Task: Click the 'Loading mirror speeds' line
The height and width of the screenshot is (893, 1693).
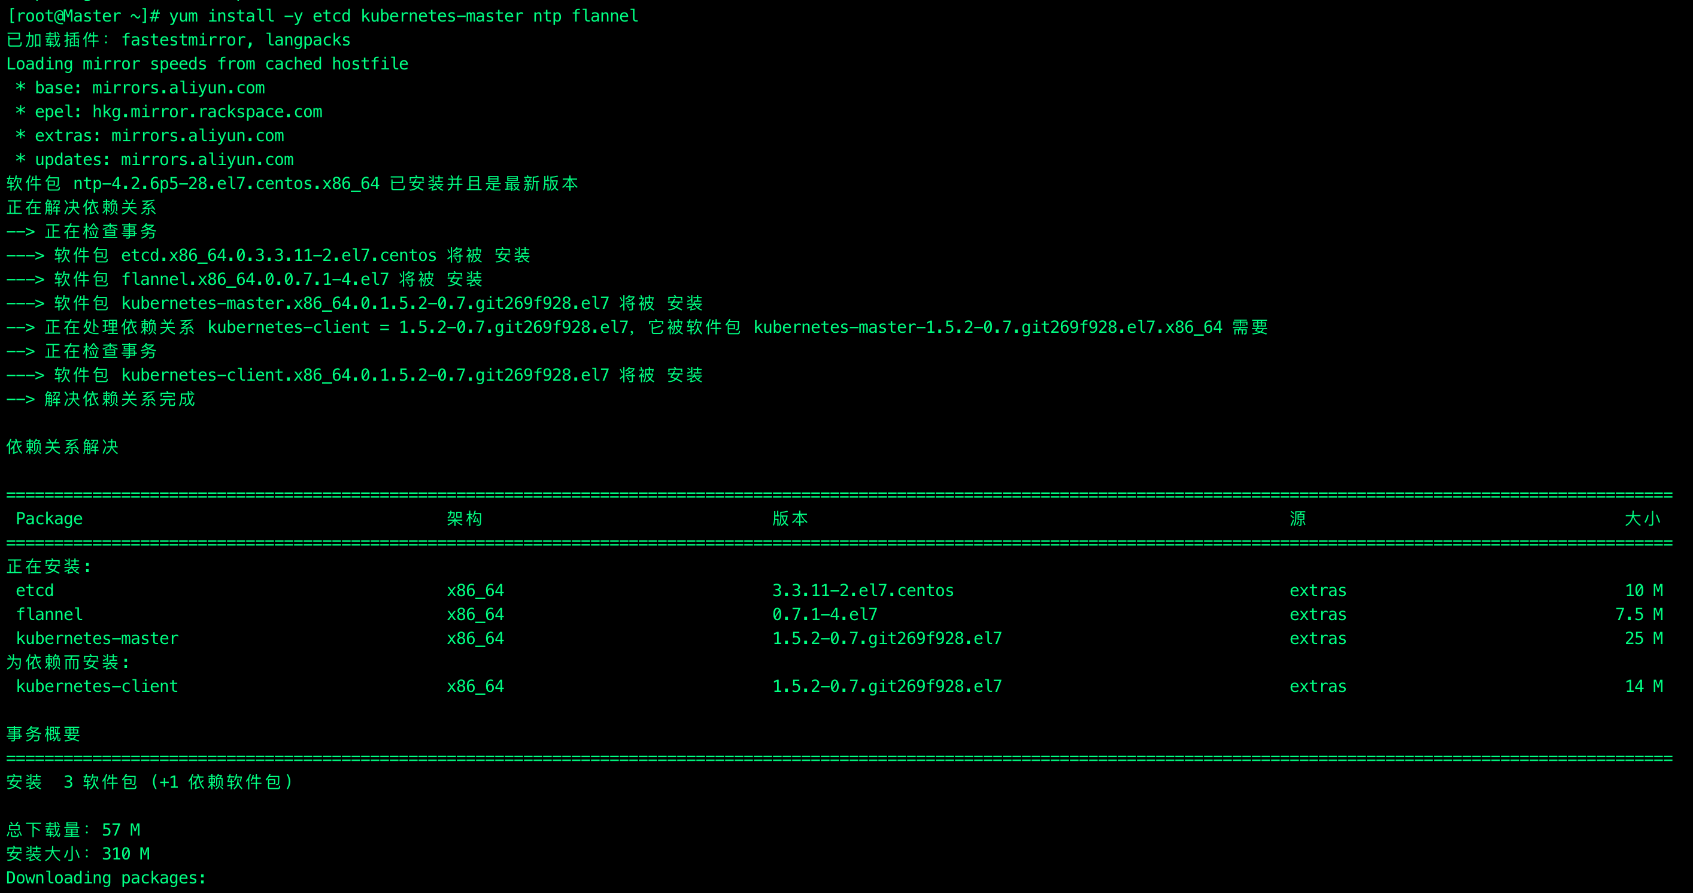Action: point(207,63)
